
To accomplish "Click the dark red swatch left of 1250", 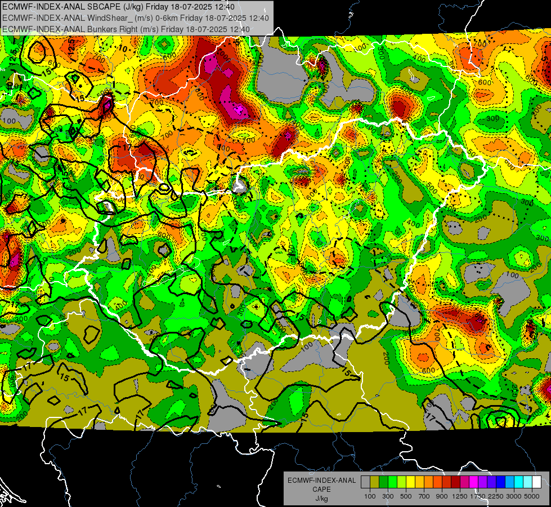I will pyautogui.click(x=455, y=482).
